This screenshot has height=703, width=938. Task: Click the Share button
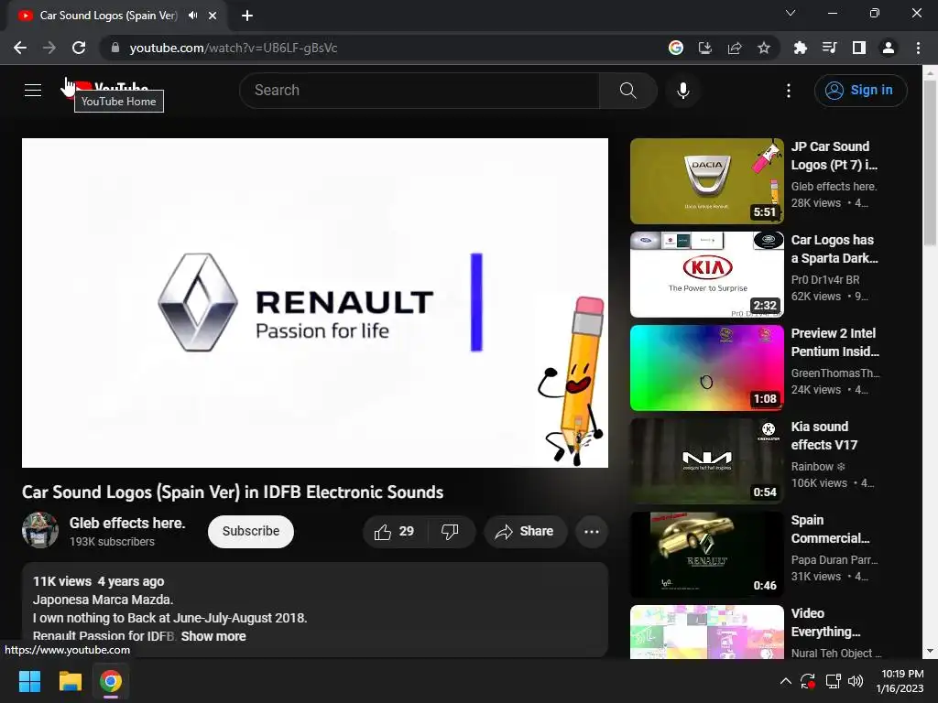click(x=525, y=532)
